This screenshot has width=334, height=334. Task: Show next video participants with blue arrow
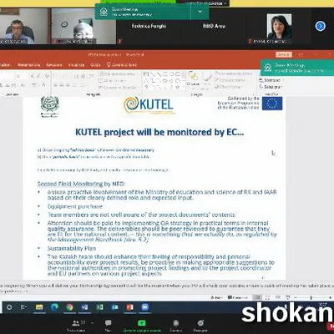[x=321, y=26]
